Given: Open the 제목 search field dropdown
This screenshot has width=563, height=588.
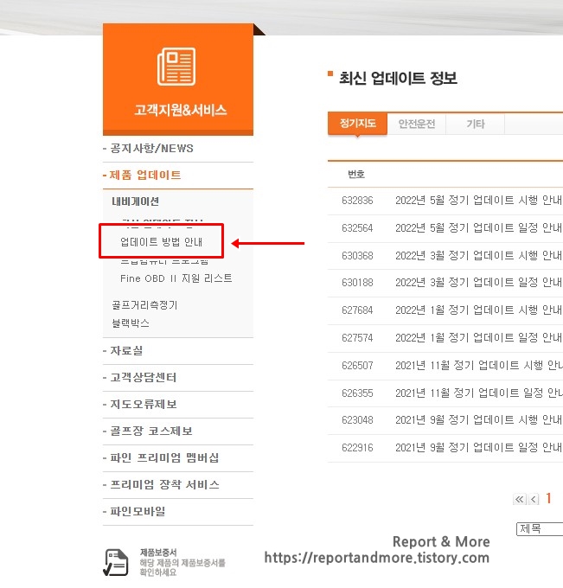Looking at the screenshot, I should coord(540,528).
